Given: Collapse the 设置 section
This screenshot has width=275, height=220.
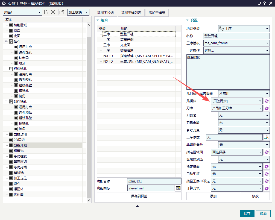Looking at the screenshot, I should [x=187, y=20].
